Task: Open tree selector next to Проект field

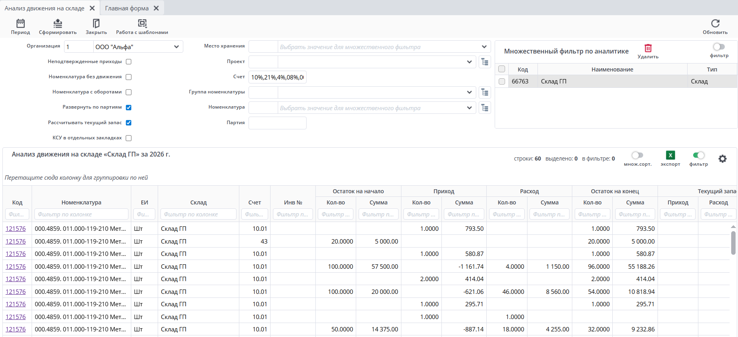Action: coord(485,62)
